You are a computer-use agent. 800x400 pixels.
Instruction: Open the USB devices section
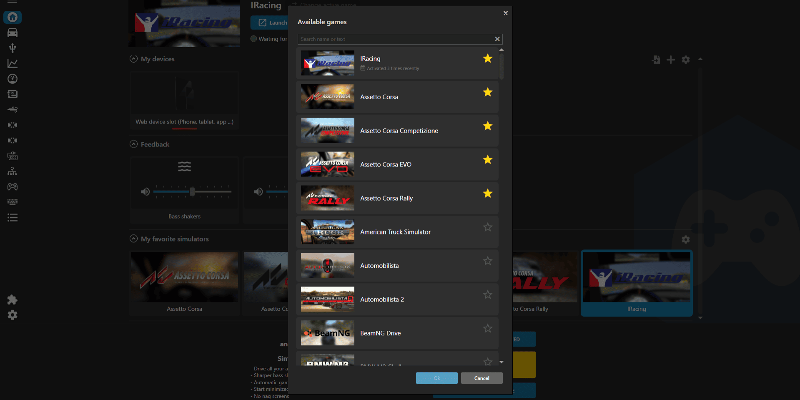[13, 48]
